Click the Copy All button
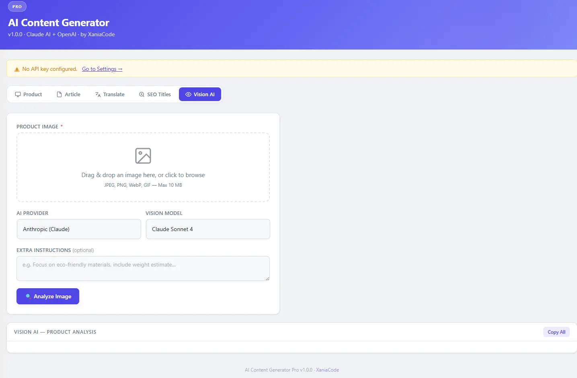Viewport: 577px width, 378px height. click(x=556, y=332)
